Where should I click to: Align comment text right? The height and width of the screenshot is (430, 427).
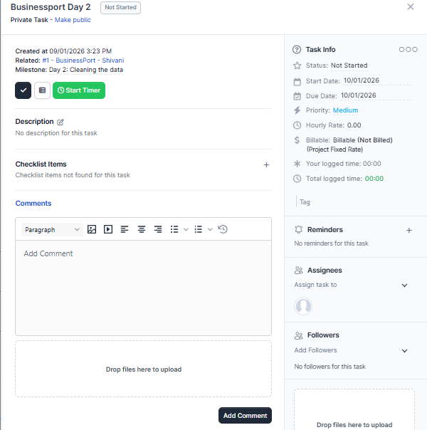tap(158, 229)
